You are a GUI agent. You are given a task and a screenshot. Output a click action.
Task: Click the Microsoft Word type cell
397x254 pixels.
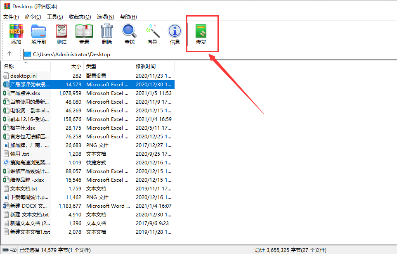tap(108, 206)
